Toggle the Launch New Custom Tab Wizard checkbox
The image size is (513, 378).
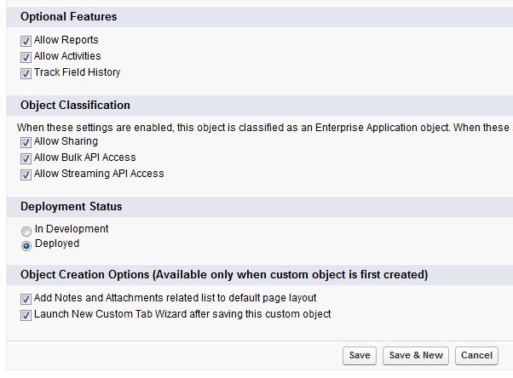point(26,315)
